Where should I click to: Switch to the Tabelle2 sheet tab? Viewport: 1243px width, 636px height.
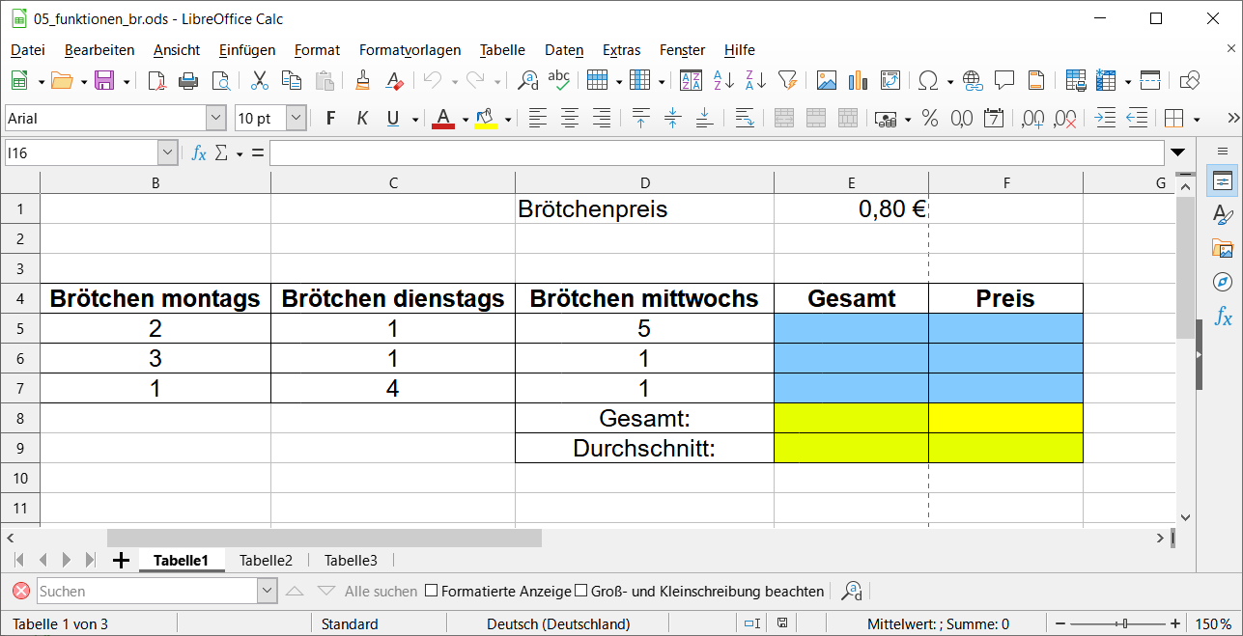[x=266, y=560]
